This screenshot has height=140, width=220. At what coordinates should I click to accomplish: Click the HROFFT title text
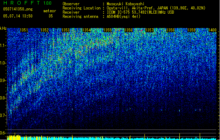click(22, 3)
